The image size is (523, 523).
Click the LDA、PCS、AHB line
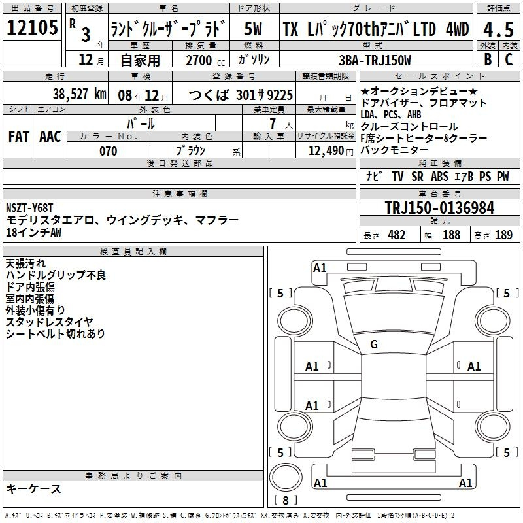point(391,115)
